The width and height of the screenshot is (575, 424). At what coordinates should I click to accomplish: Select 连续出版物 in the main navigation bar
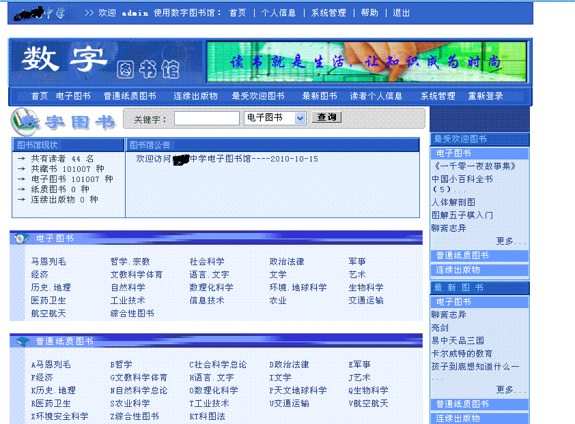(195, 96)
